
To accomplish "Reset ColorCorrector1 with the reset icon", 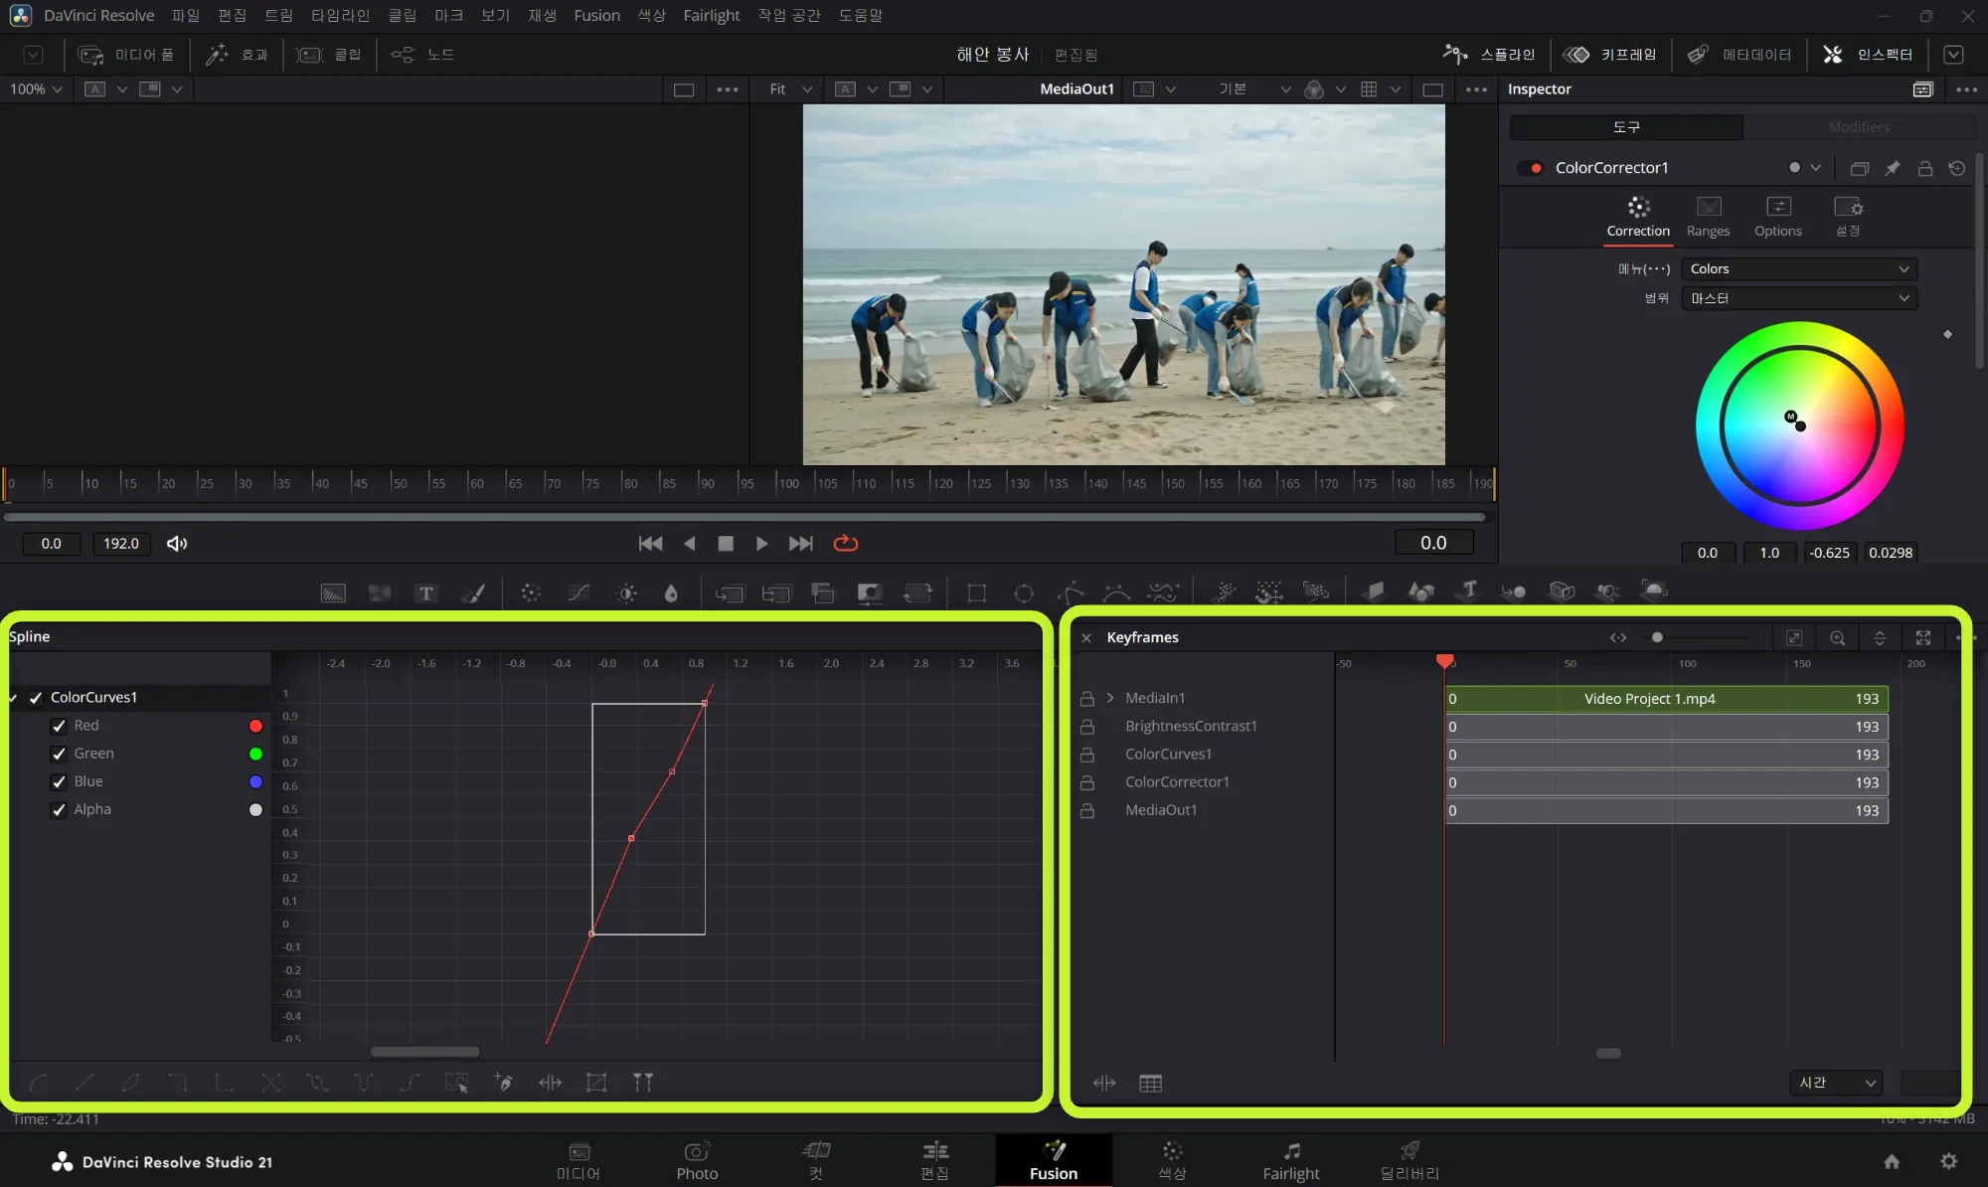I will click(x=1957, y=168).
